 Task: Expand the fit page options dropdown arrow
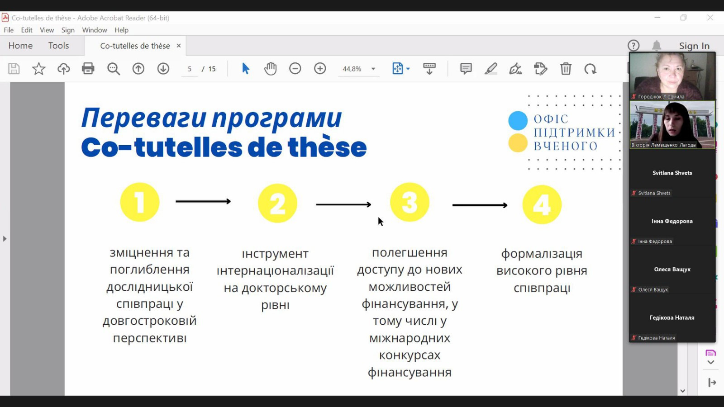pyautogui.click(x=408, y=69)
